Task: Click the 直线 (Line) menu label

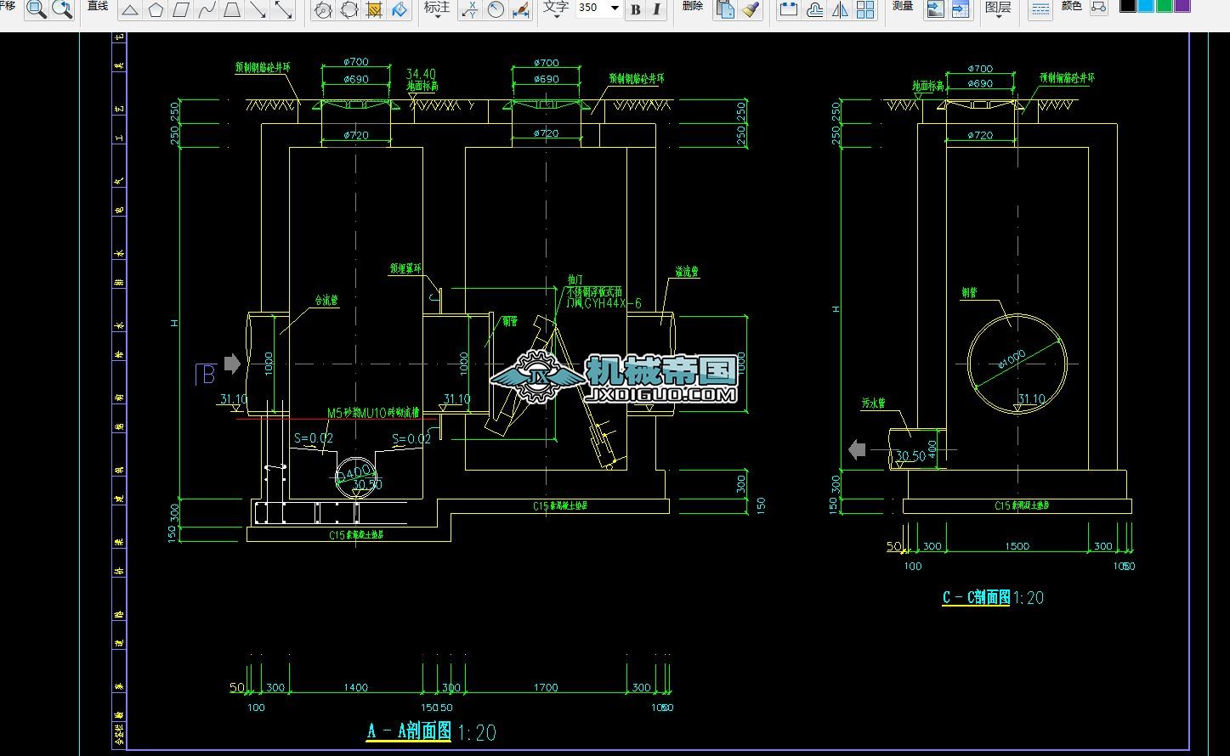Action: click(x=98, y=6)
